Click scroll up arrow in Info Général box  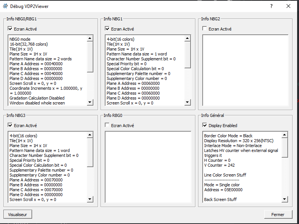click(285, 135)
